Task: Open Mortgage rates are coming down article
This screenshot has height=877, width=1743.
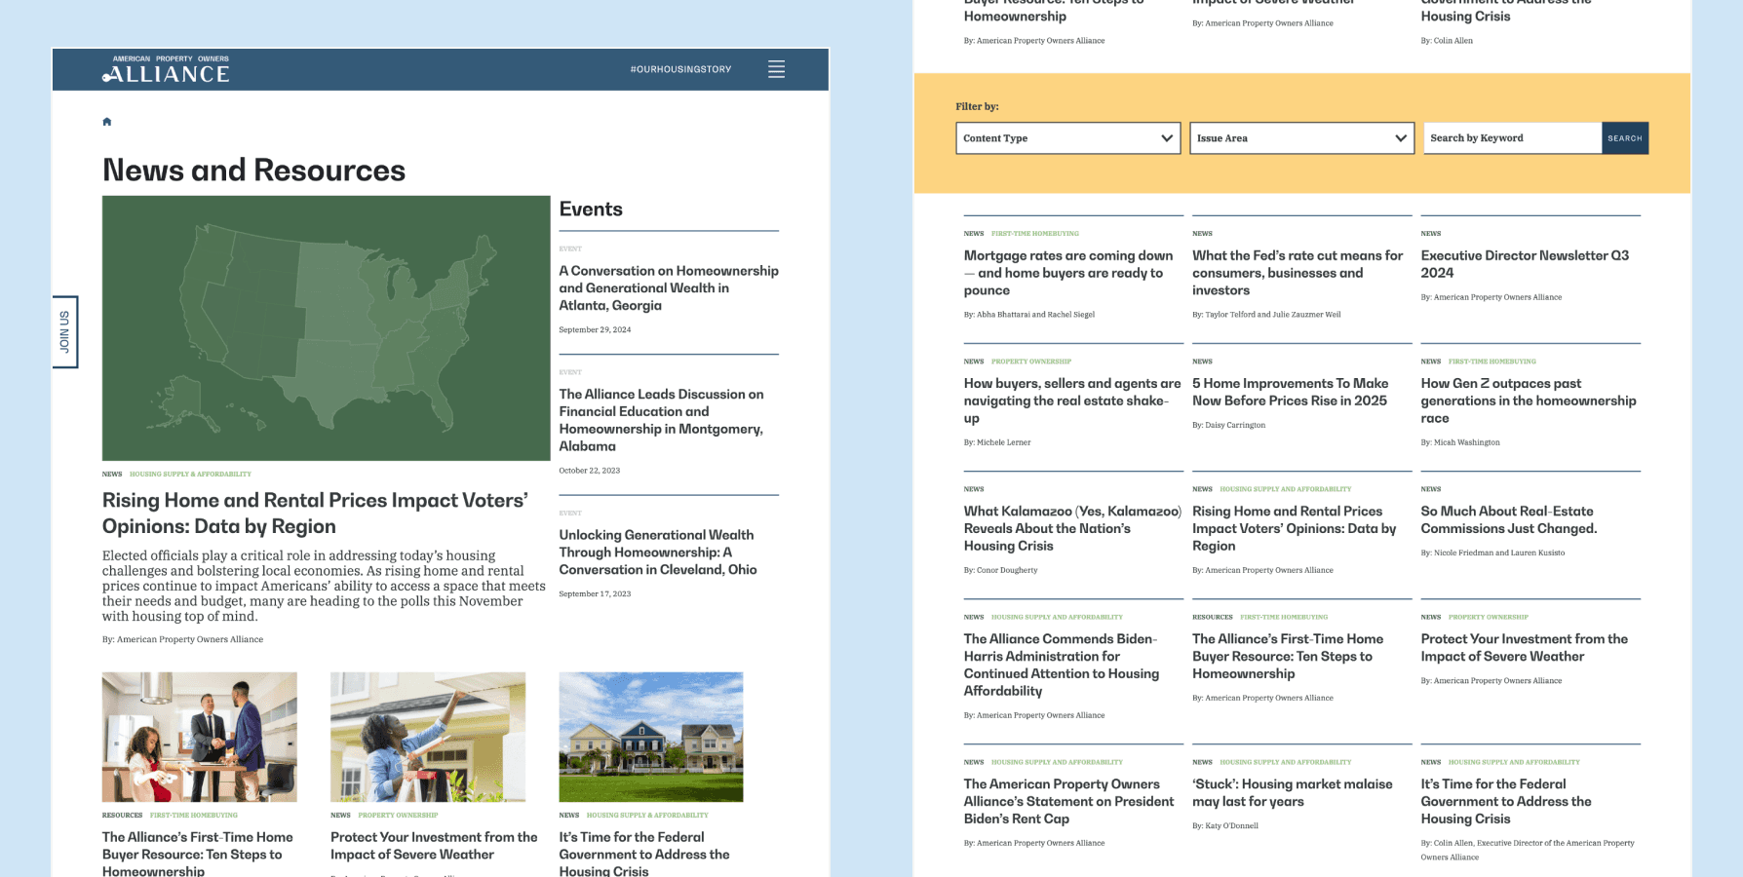Action: (x=1068, y=274)
